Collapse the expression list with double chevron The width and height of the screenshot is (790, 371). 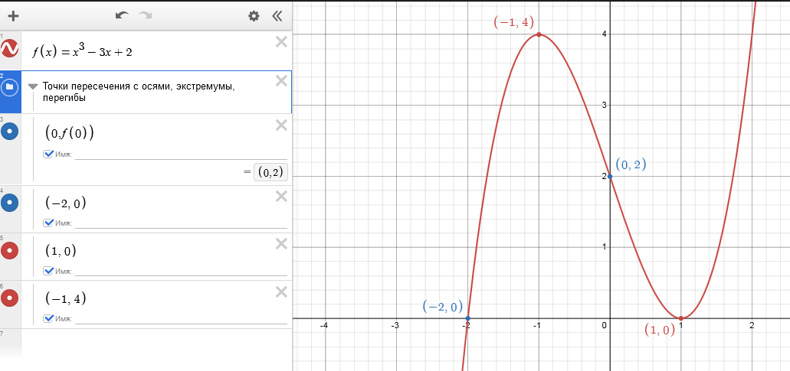[277, 15]
